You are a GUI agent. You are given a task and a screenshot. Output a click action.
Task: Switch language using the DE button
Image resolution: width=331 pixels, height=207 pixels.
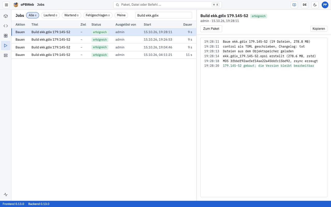point(305,5)
